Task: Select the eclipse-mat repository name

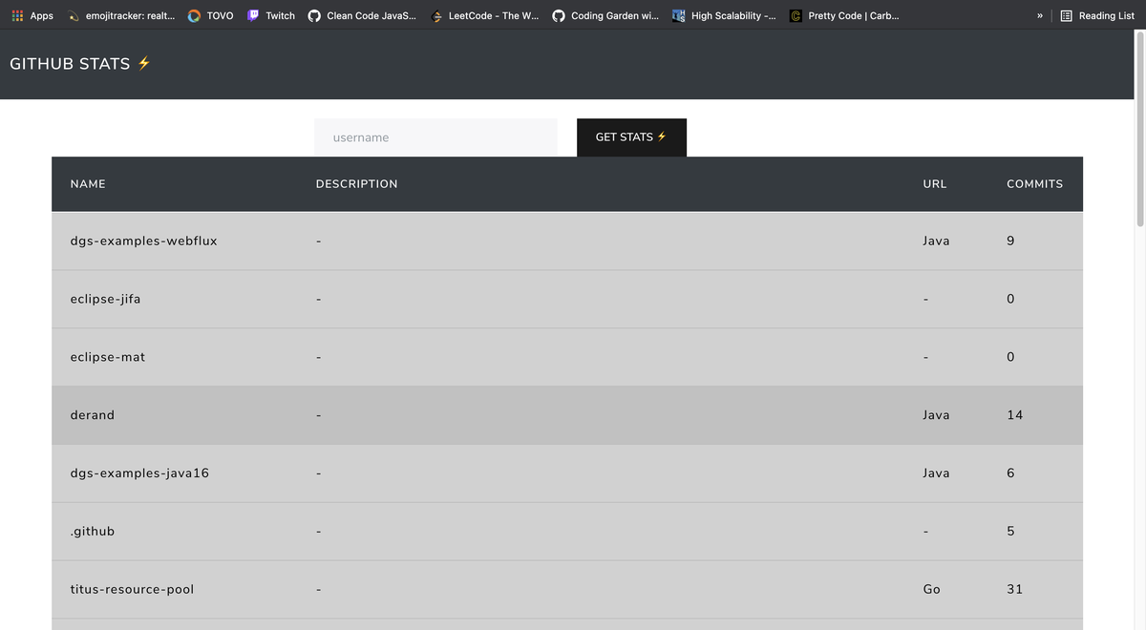Action: (x=108, y=357)
